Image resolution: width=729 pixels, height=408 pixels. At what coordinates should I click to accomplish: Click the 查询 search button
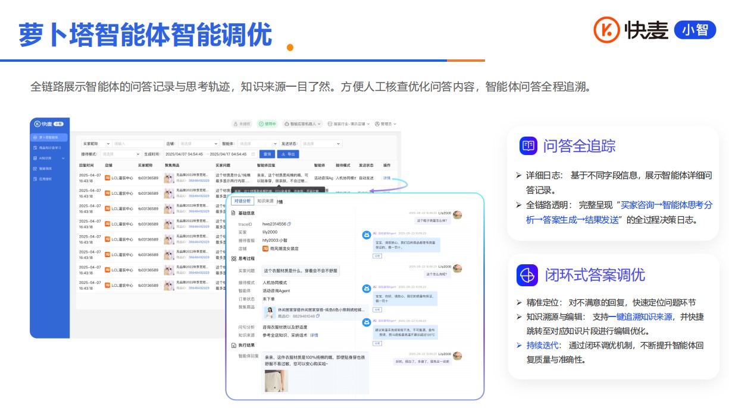point(267,154)
